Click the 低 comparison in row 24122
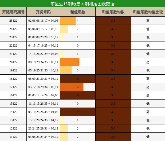This screenshot has width=165, height=141. [x=148, y=29]
